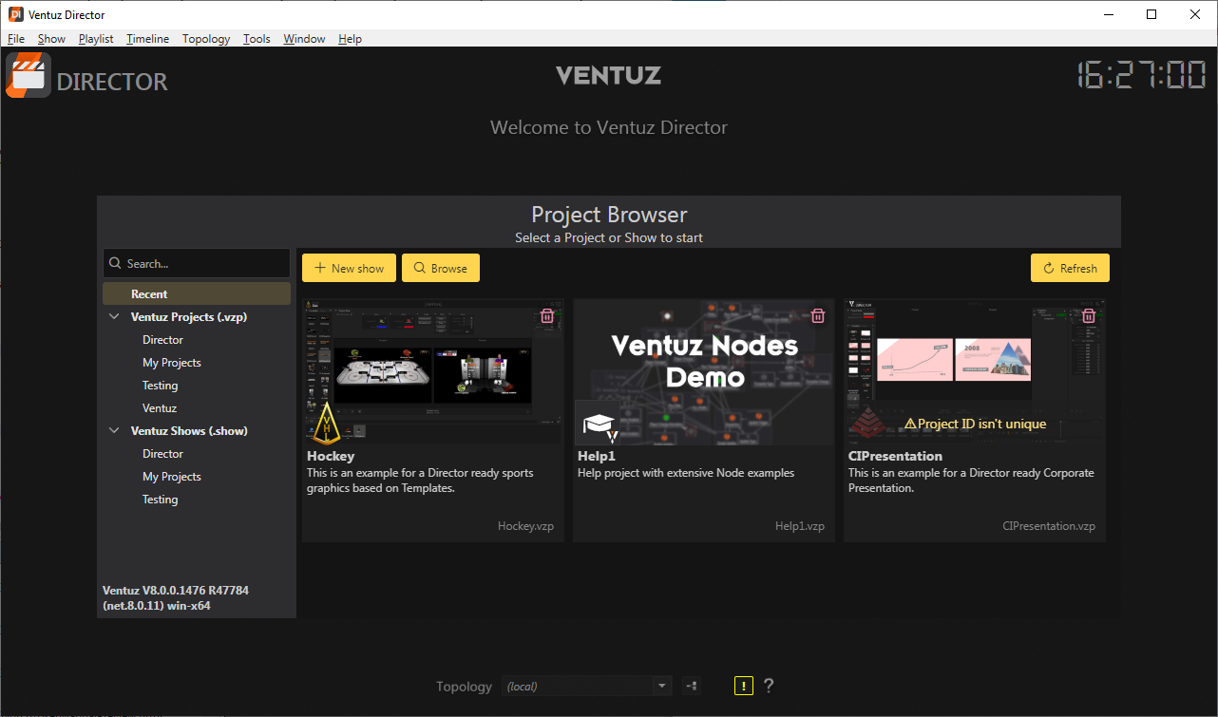
Task: Click the Project ID isn't unique warning
Action: click(x=975, y=424)
